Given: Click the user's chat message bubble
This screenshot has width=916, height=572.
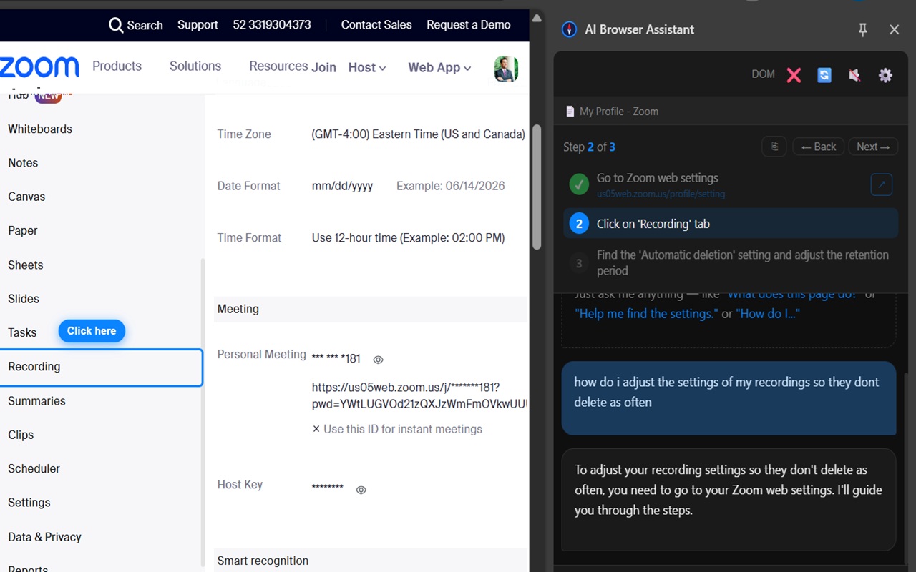Looking at the screenshot, I should [x=729, y=398].
